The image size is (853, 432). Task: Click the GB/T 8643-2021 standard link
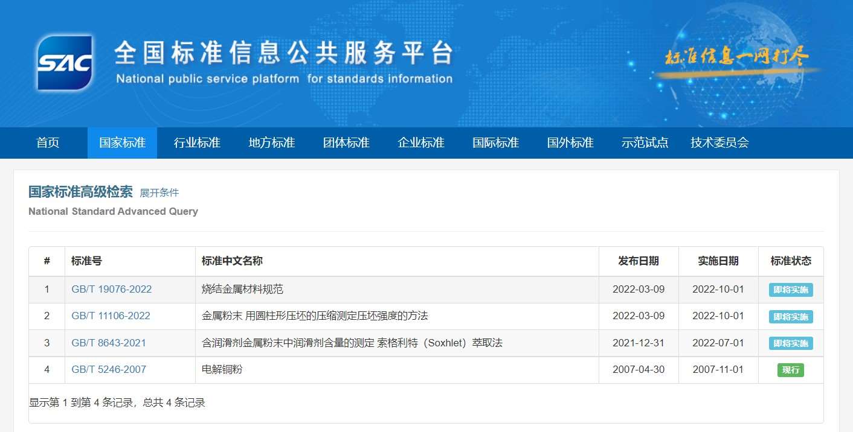pyautogui.click(x=109, y=343)
